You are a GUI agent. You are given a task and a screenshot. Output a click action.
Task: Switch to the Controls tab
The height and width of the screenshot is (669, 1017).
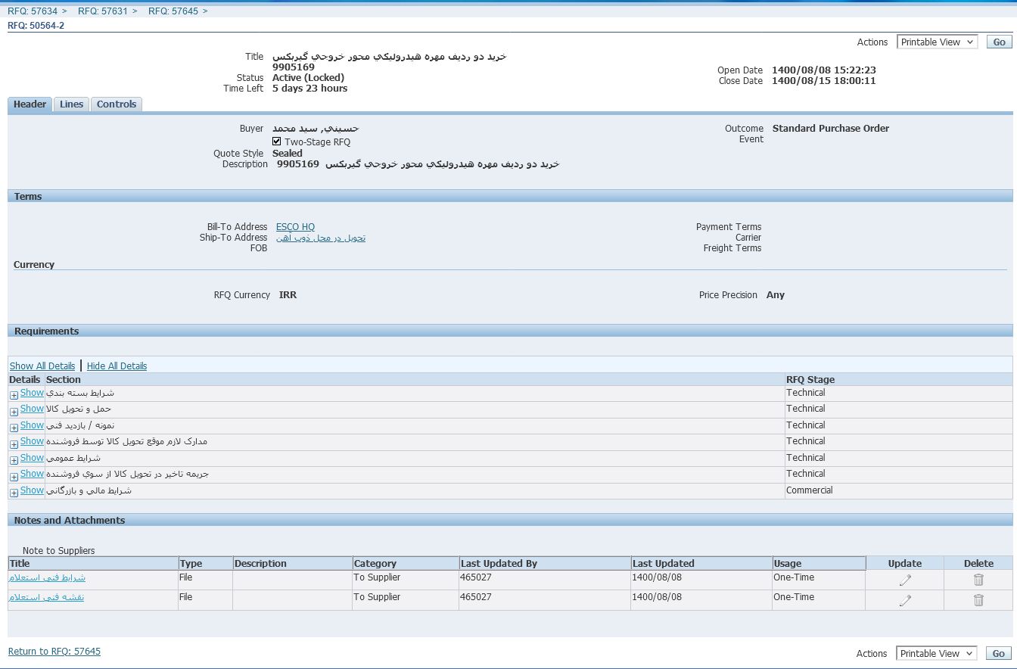117,104
